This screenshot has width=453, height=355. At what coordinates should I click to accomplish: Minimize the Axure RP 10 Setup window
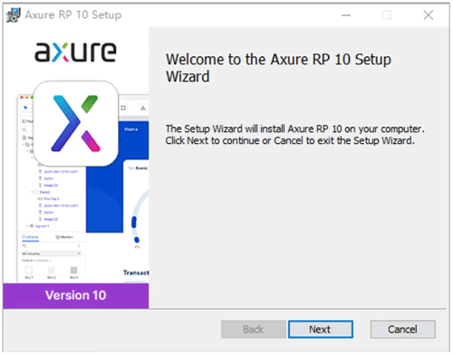(x=346, y=14)
